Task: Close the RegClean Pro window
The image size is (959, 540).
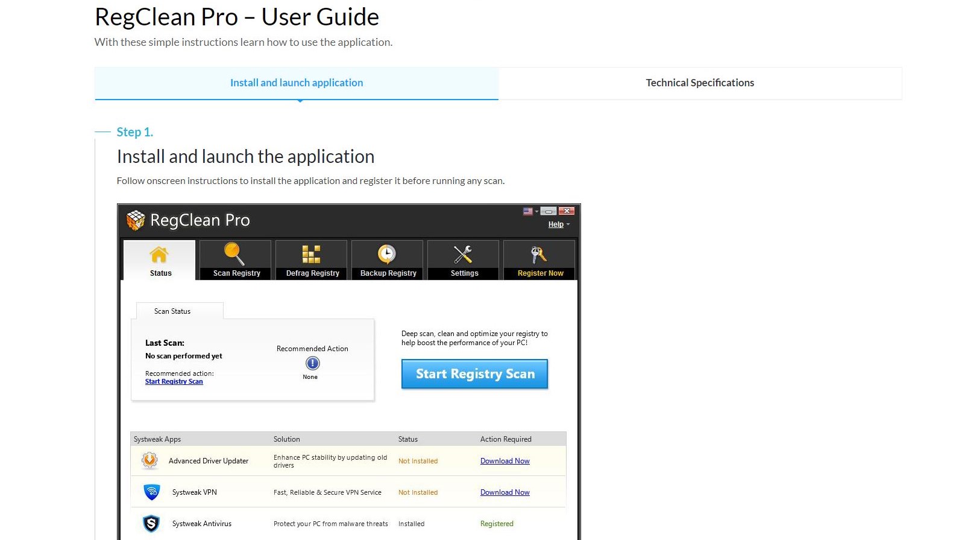Action: click(x=566, y=211)
